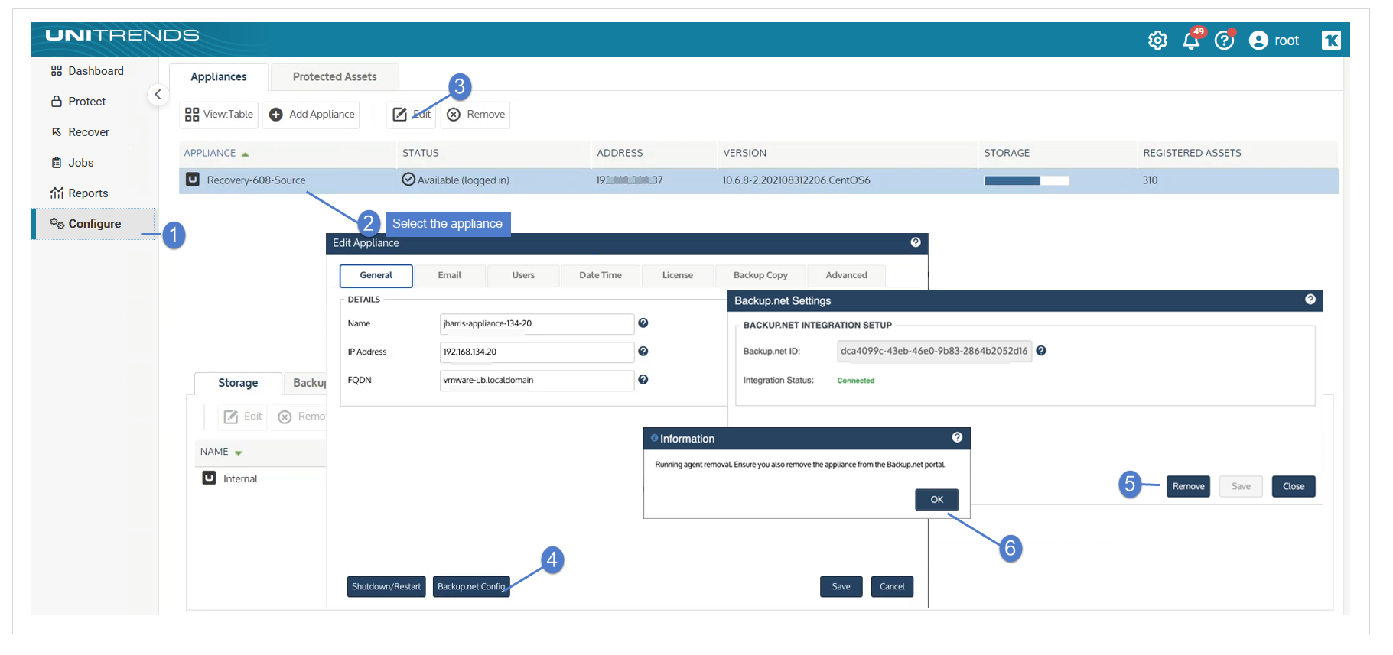Click the Available status check icon
Viewport: 1393px width, 655px height.
pyautogui.click(x=408, y=180)
